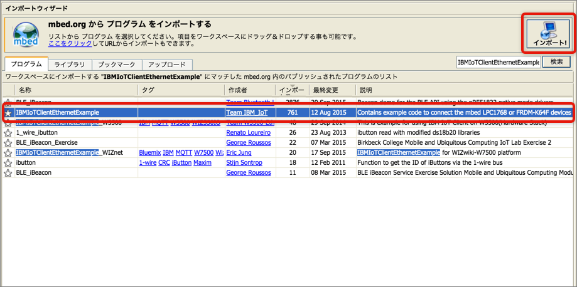Open author link Team IBM_IoT
This screenshot has height=287, width=577.
point(247,112)
